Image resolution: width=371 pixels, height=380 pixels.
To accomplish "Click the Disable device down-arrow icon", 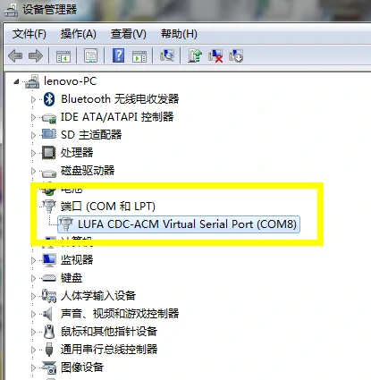I will [236, 55].
